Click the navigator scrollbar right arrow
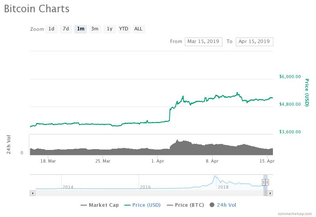 270,193
